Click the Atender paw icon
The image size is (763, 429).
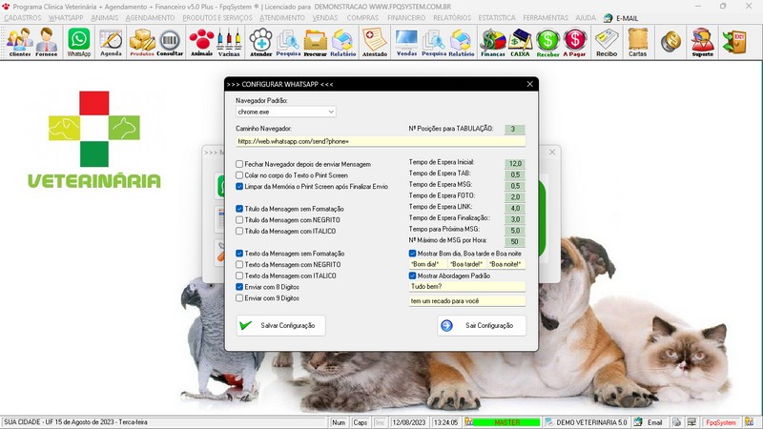click(260, 42)
